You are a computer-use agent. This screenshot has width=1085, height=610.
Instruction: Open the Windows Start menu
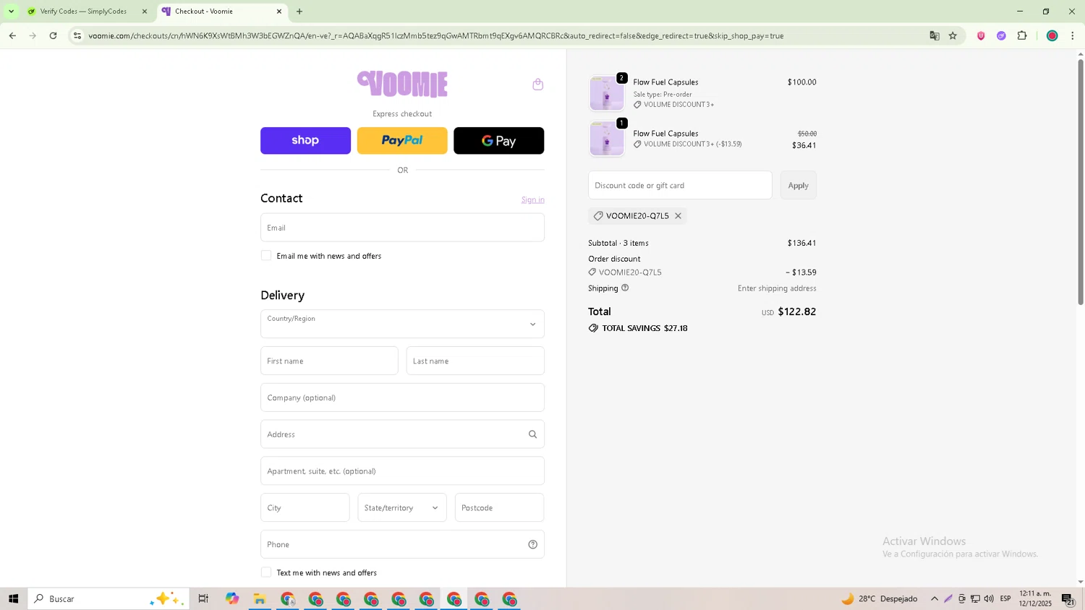[x=13, y=598]
